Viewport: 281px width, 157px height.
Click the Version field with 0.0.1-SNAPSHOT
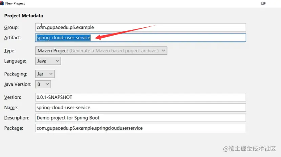tap(140, 97)
